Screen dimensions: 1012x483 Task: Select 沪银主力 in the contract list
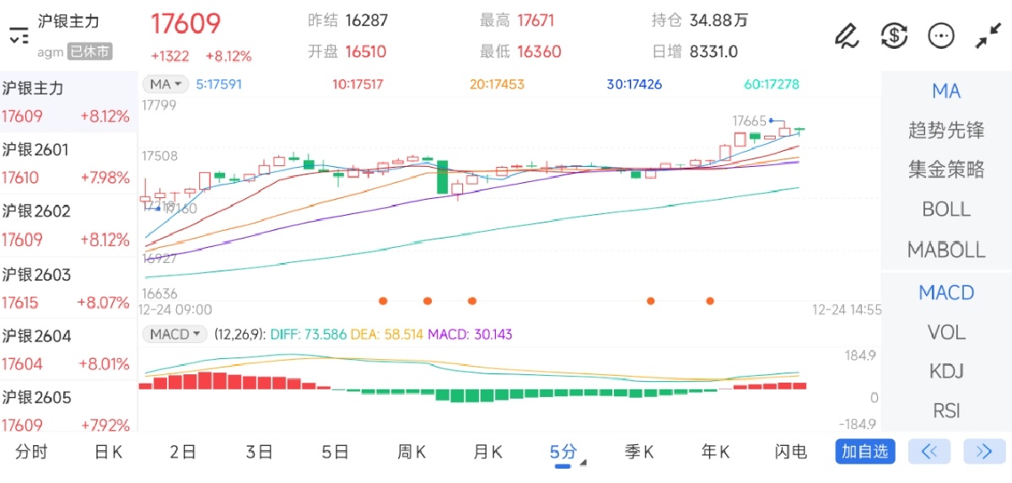pyautogui.click(x=67, y=102)
